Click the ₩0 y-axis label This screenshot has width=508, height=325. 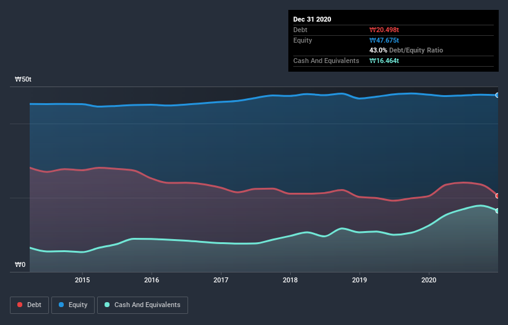click(x=20, y=264)
